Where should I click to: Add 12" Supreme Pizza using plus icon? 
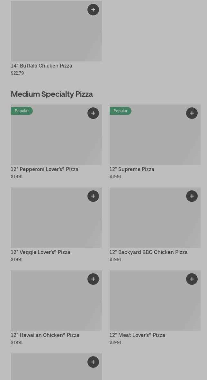coord(192,113)
